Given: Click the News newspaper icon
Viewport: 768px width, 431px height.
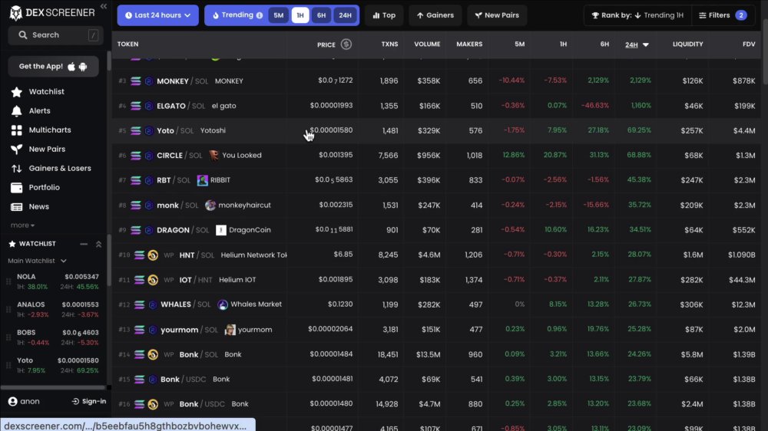Looking at the screenshot, I should [x=16, y=206].
